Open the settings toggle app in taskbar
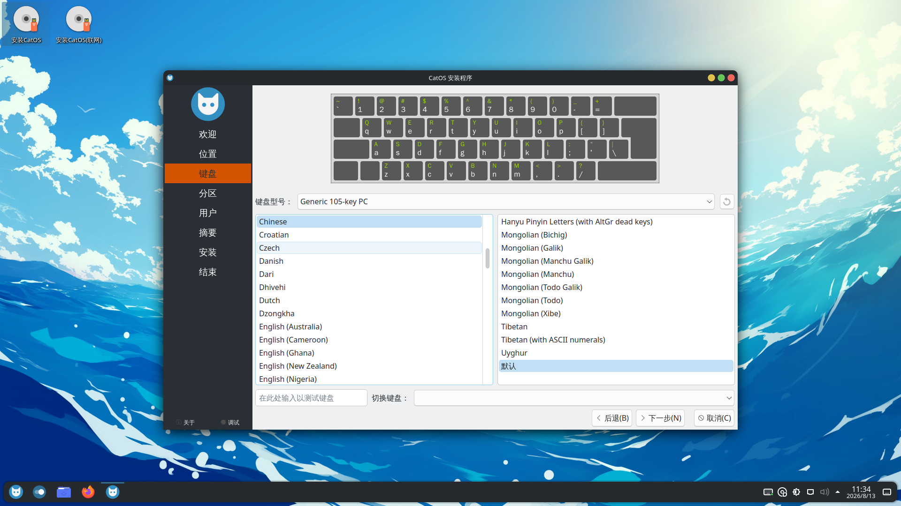This screenshot has width=901, height=506. [39, 492]
